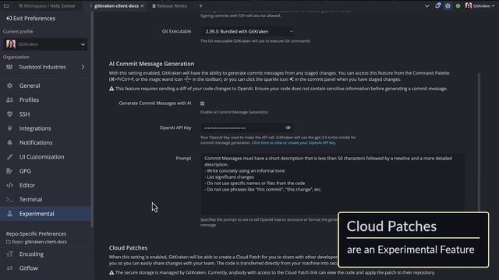Viewport: 499px width, 280px height.
Task: Click the SSH shield icon
Action: [10, 114]
